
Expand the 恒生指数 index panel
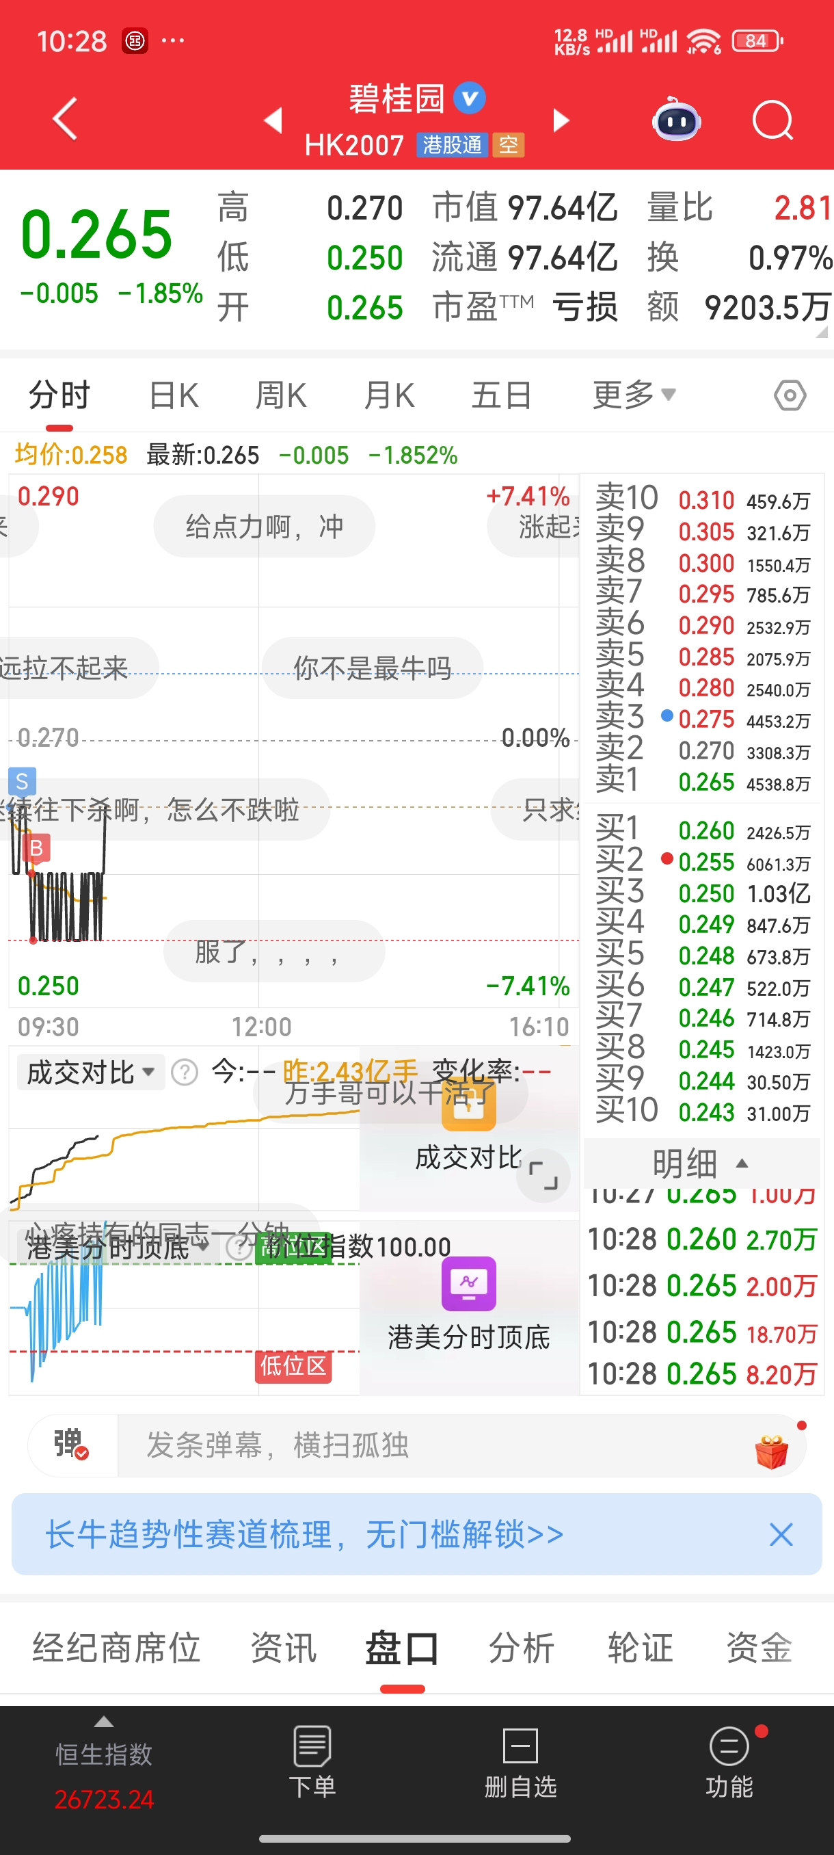pyautogui.click(x=105, y=1763)
